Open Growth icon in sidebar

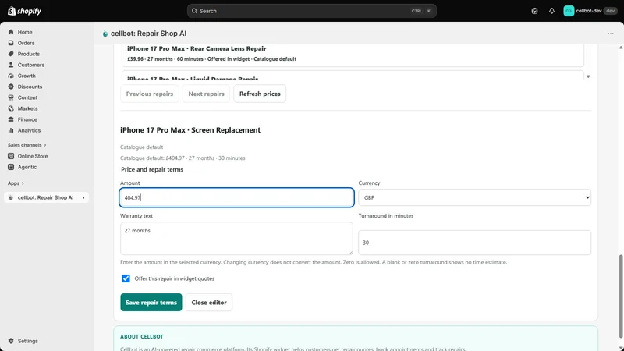[x=11, y=76]
